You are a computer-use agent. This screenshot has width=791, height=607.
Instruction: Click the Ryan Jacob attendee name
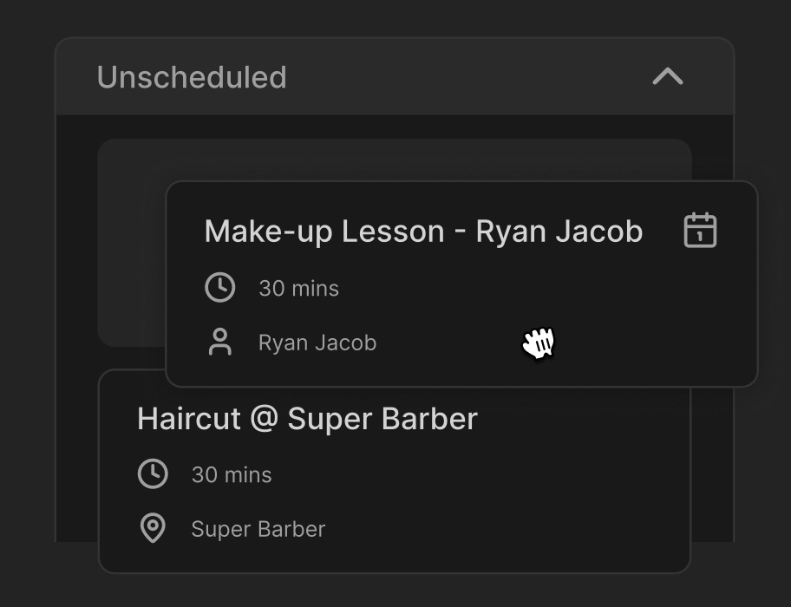pos(317,343)
